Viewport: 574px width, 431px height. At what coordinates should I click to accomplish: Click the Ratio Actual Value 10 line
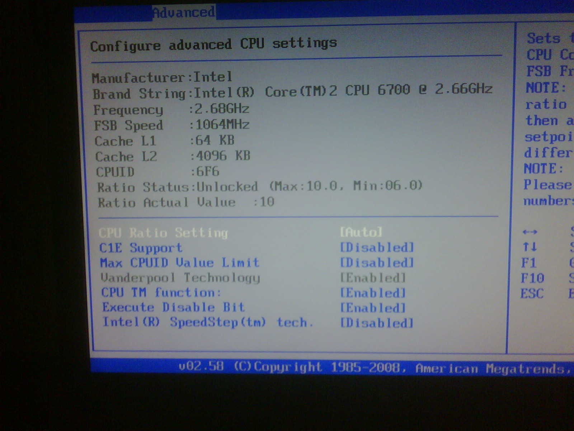pos(186,202)
